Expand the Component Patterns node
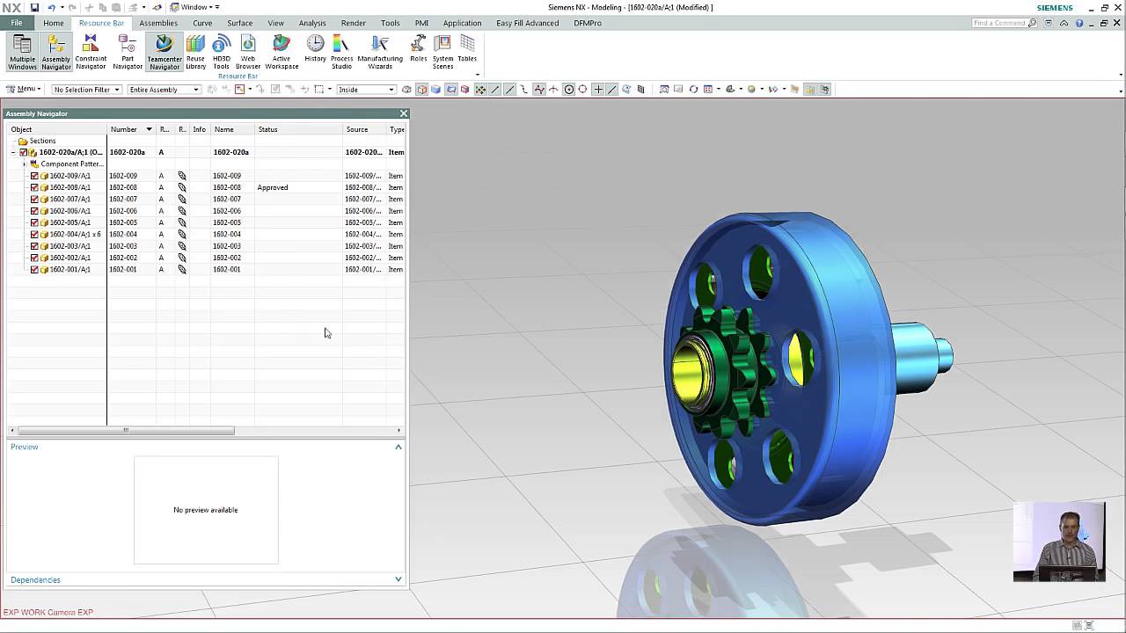Screen dimensions: 1126x633 point(24,164)
